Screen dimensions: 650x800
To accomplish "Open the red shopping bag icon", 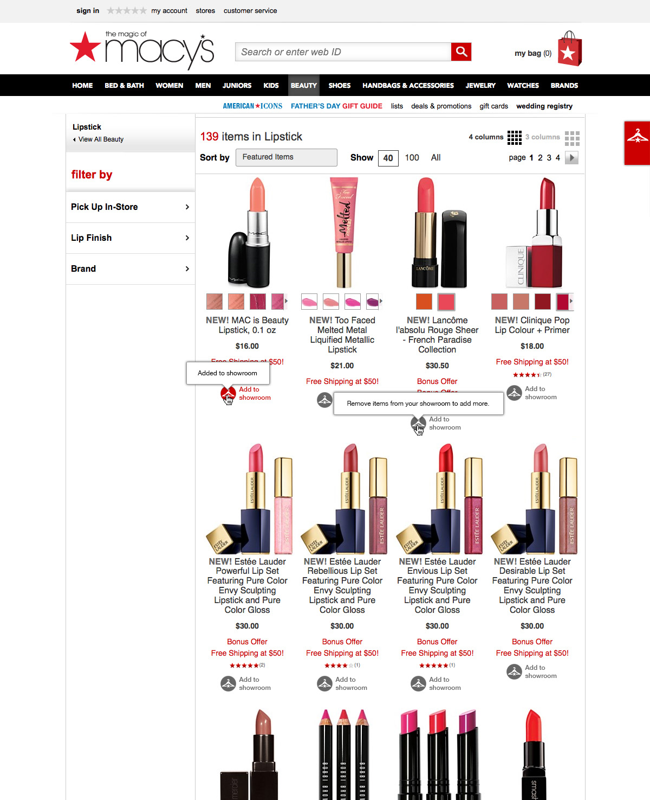I will click(x=569, y=49).
